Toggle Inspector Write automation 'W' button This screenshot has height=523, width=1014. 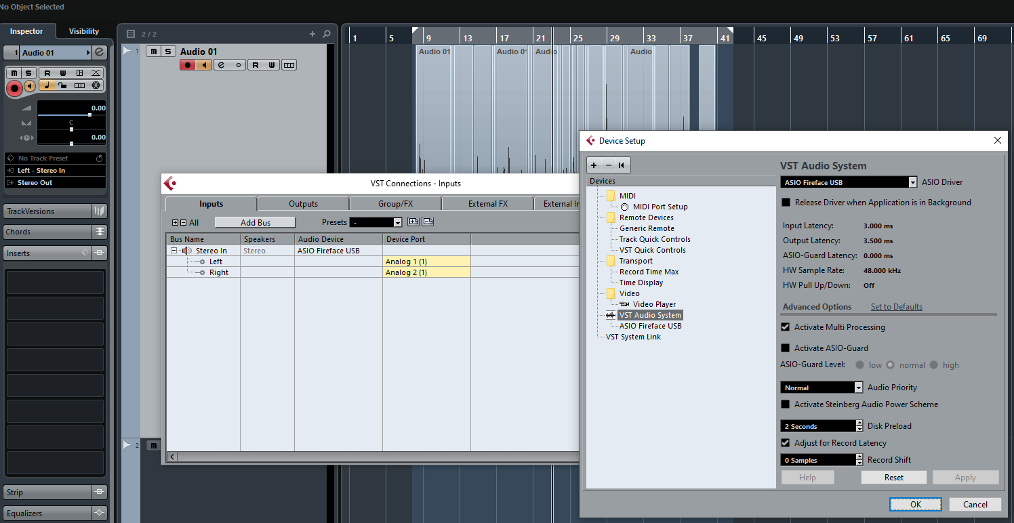click(x=63, y=73)
